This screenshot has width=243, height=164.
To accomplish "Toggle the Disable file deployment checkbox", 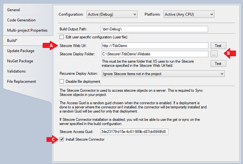I will pos(62,81).
